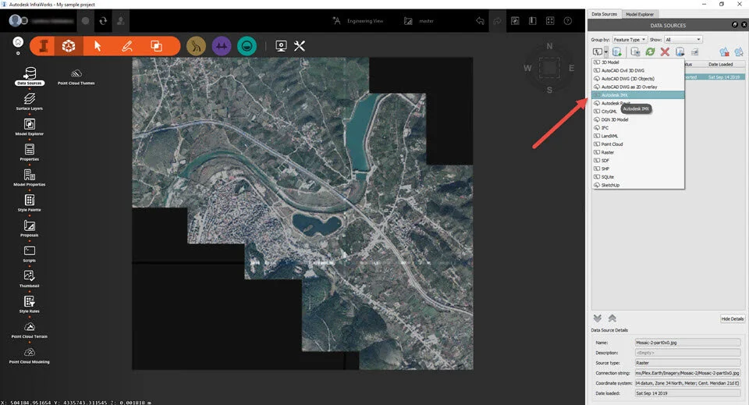Click the Name field Mosaic-2-part0x0.jpg

(x=687, y=343)
